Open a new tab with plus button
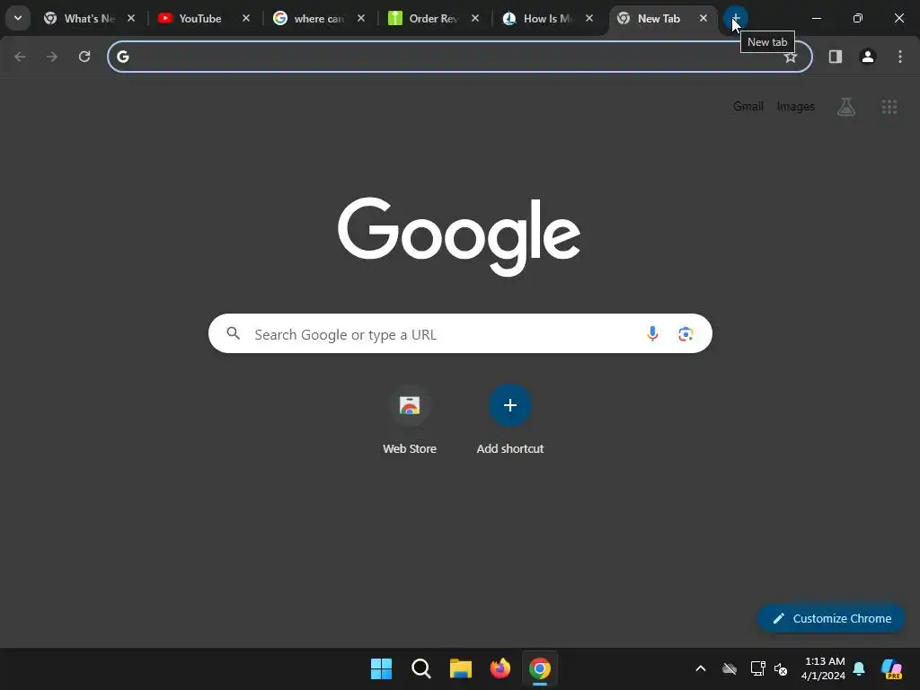 tap(736, 18)
